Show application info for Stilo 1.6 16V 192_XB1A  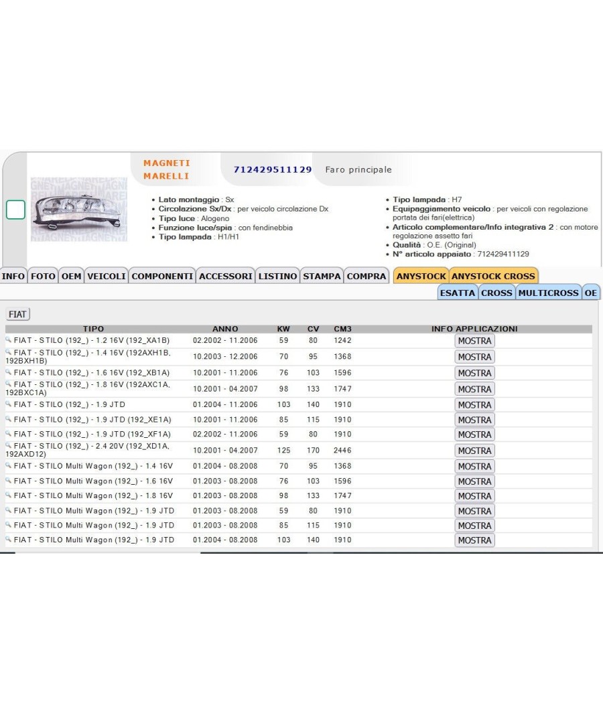pyautogui.click(x=474, y=373)
